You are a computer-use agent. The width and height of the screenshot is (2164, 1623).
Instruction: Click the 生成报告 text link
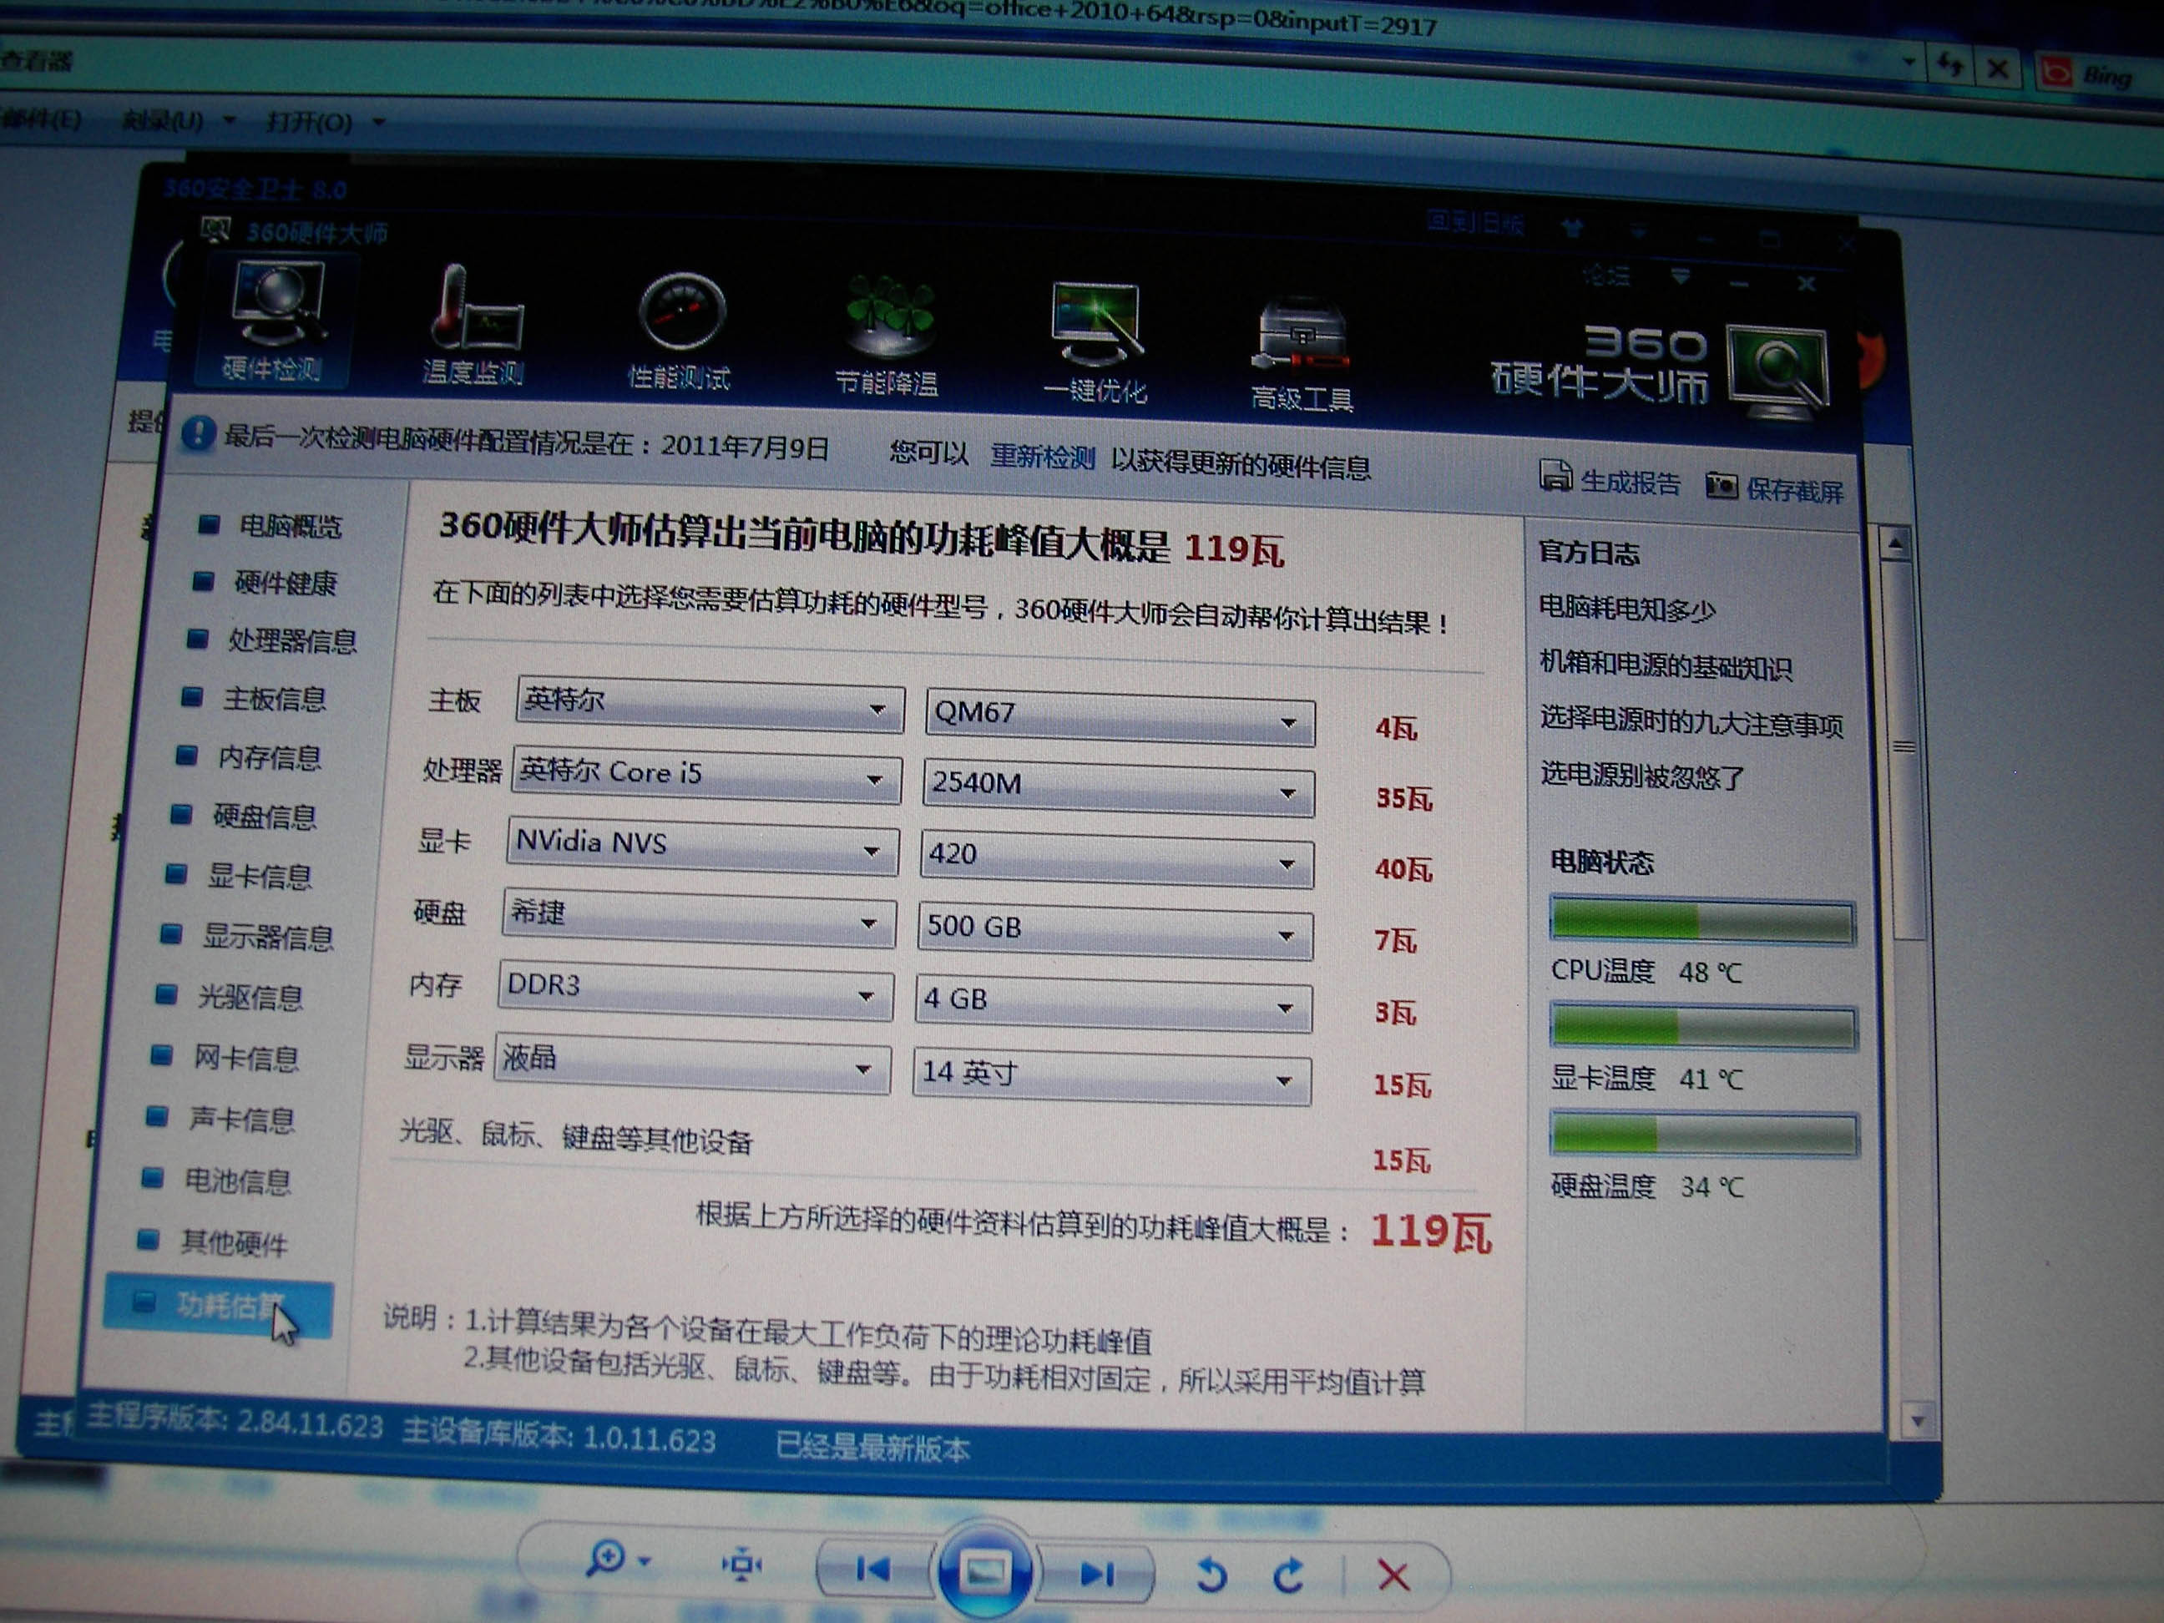click(x=1631, y=483)
